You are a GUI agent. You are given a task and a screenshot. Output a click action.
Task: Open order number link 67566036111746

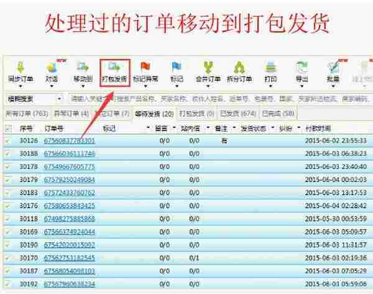click(69, 154)
